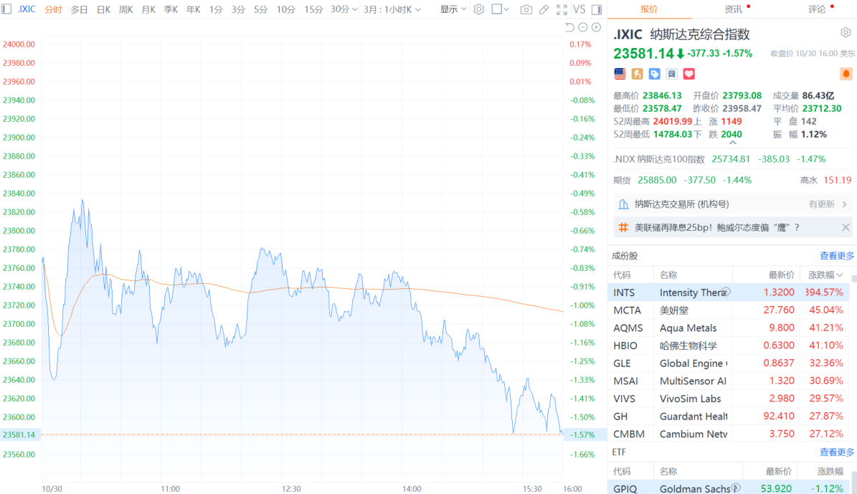Viewport: 857px width, 494px height.
Task: Reset chart with the undo arrow icon
Action: [x=569, y=27]
